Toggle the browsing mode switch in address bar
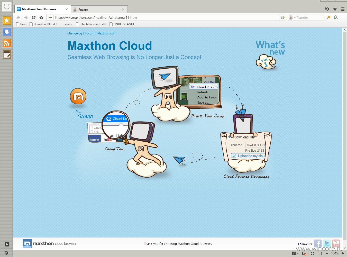Viewport: 347px width, 257px height. 283,17
